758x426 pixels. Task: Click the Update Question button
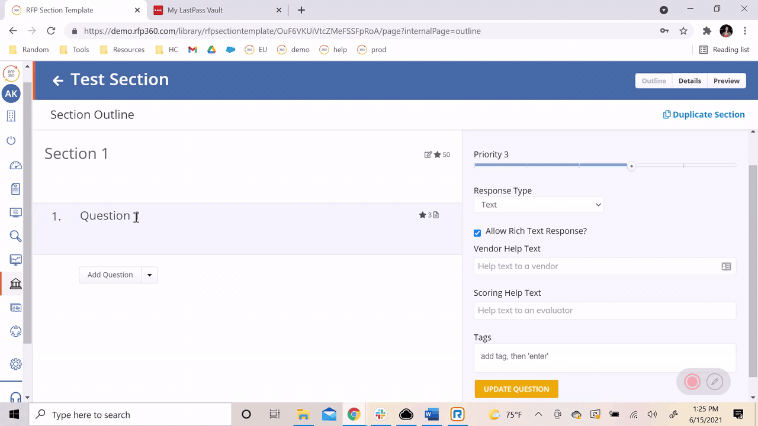(x=516, y=389)
